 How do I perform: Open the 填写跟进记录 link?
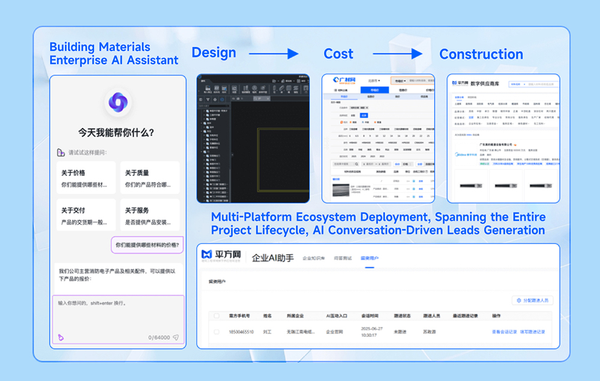click(533, 332)
